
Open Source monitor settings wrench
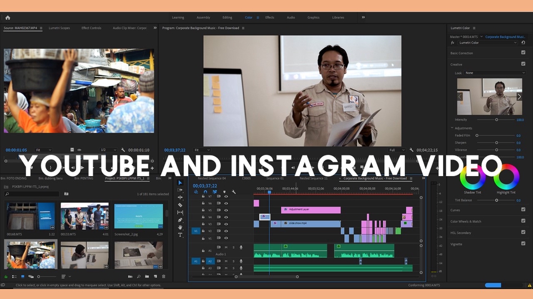pyautogui.click(x=123, y=150)
